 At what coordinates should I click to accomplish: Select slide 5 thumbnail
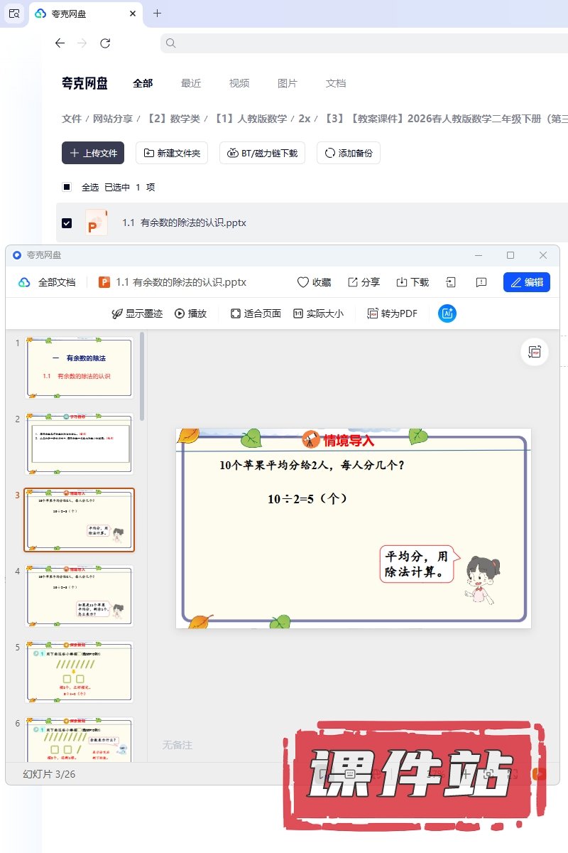(80, 672)
